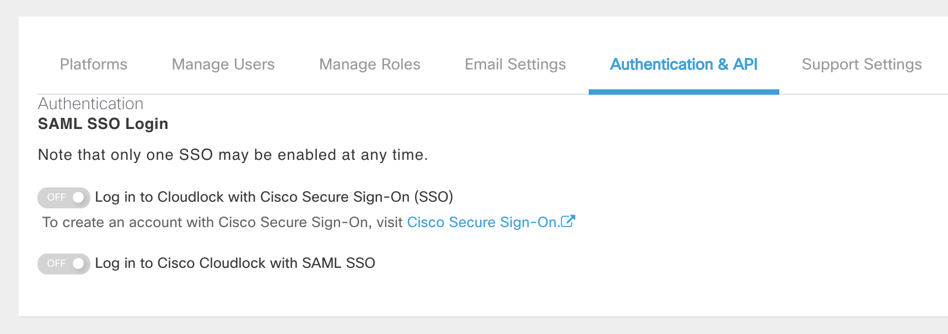Click the "Log in to Cloudlock with Cisco Secure Sign-On" label
This screenshot has height=334, width=948.
click(x=274, y=197)
